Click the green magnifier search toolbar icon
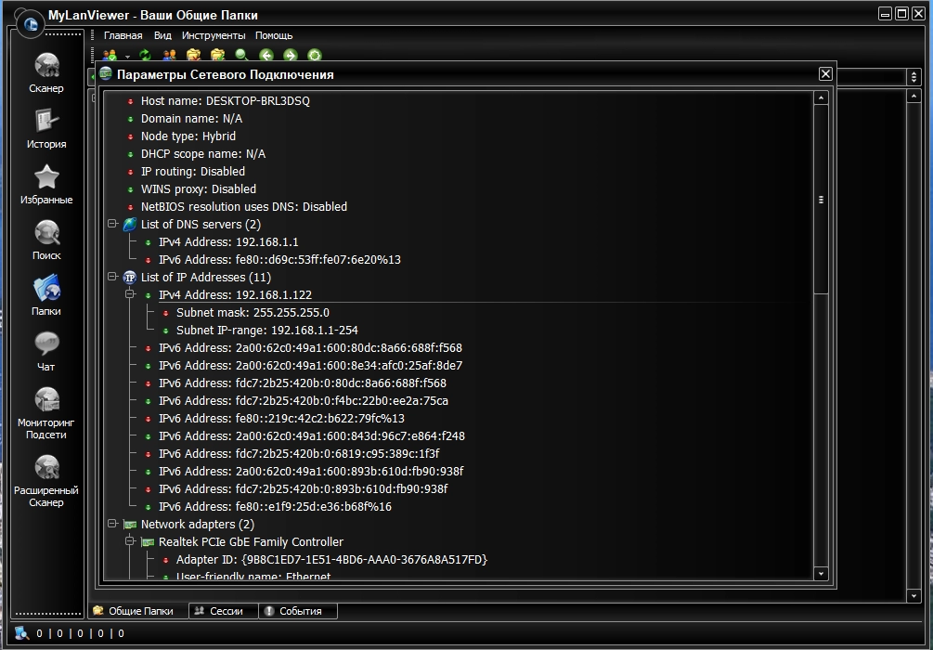 [x=241, y=56]
